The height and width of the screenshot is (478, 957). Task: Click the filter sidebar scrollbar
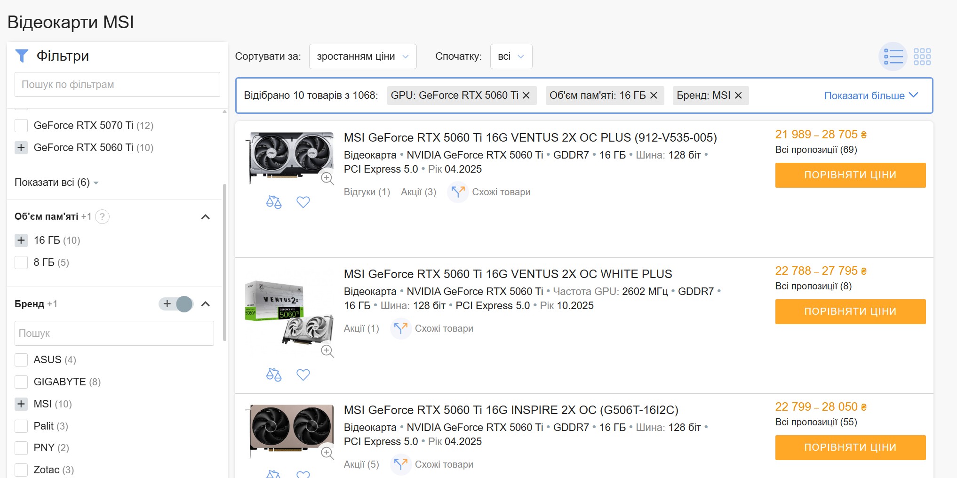[224, 262]
